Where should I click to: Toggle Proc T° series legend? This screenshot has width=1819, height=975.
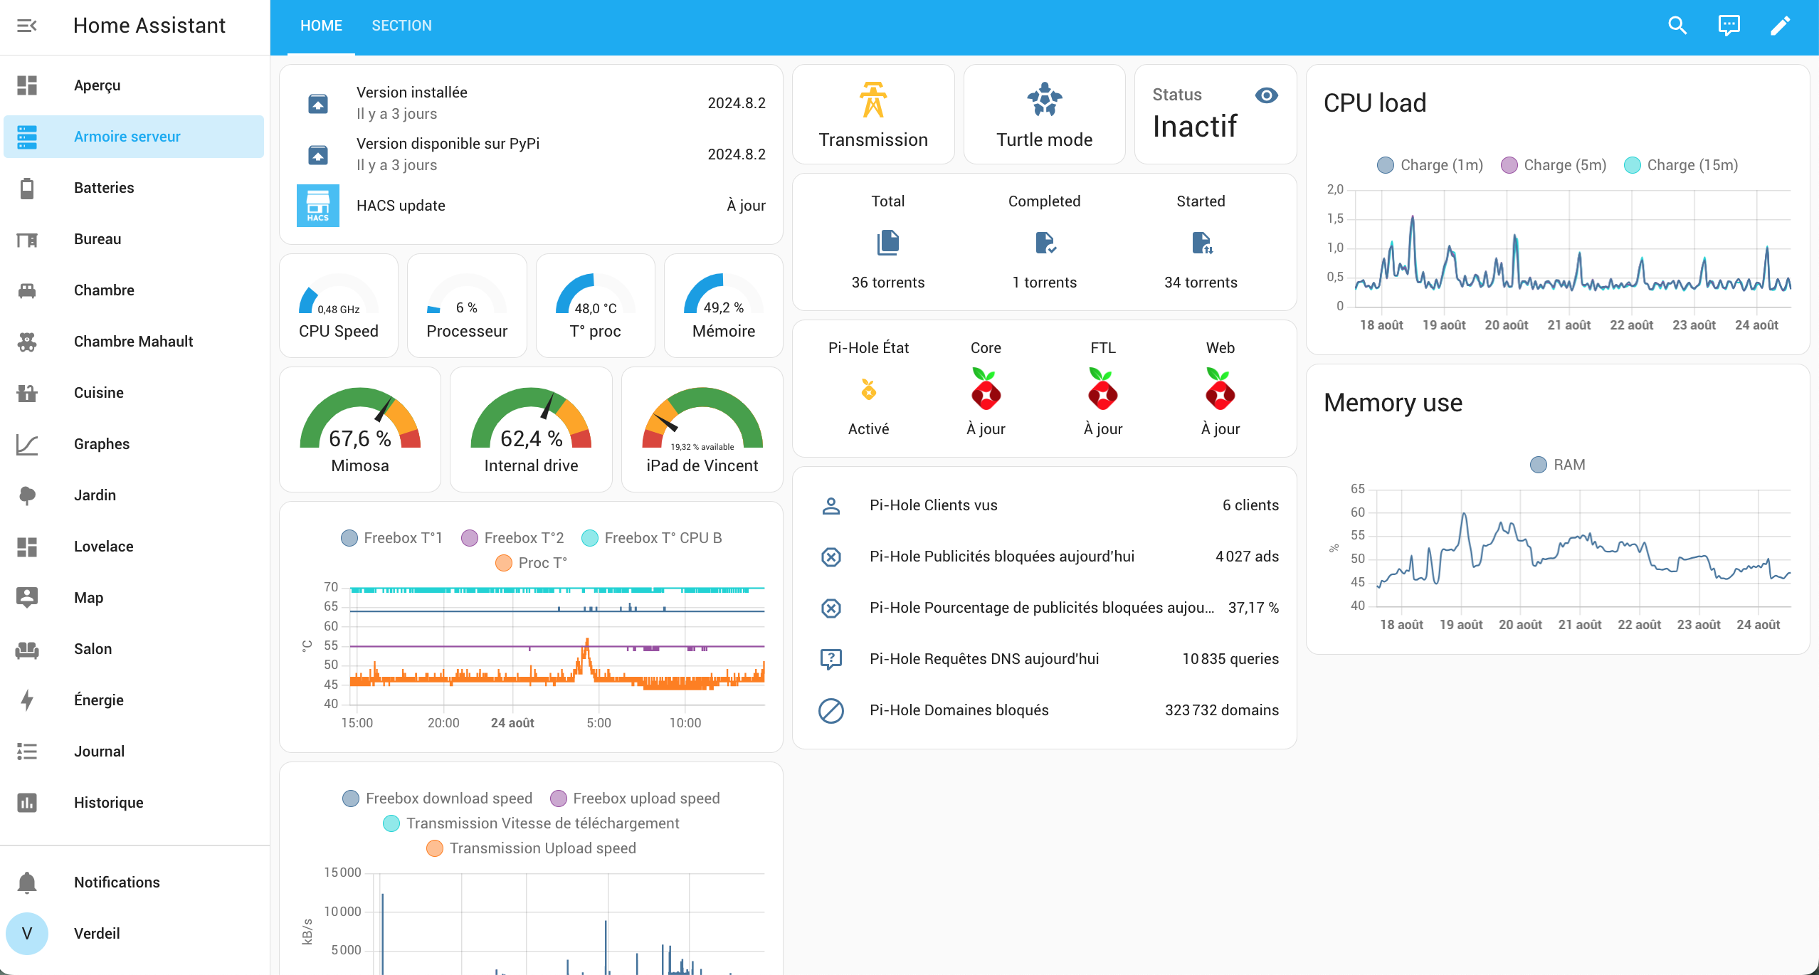click(x=532, y=563)
